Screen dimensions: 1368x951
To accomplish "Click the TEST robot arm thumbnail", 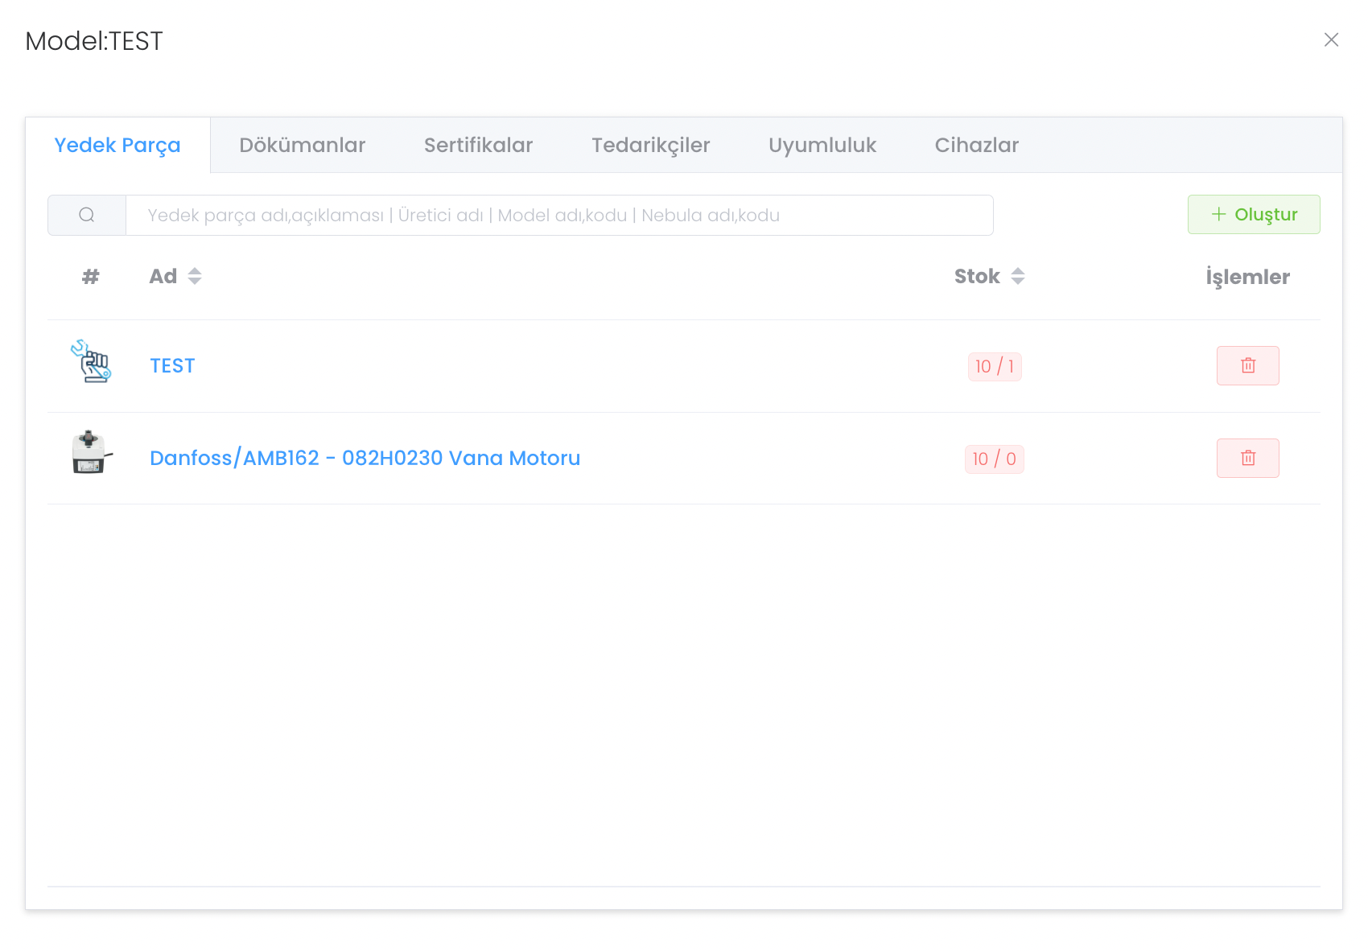I will pyautogui.click(x=91, y=361).
